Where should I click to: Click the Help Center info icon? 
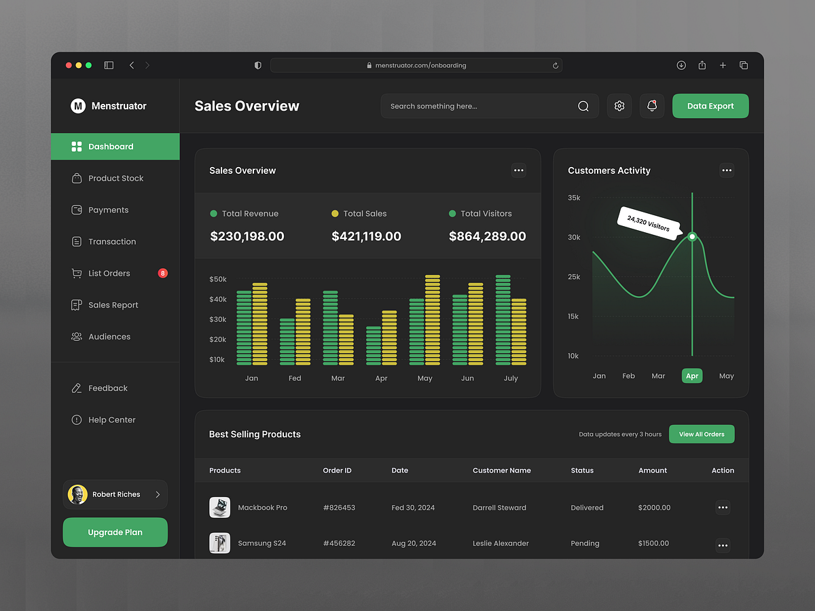[77, 420]
